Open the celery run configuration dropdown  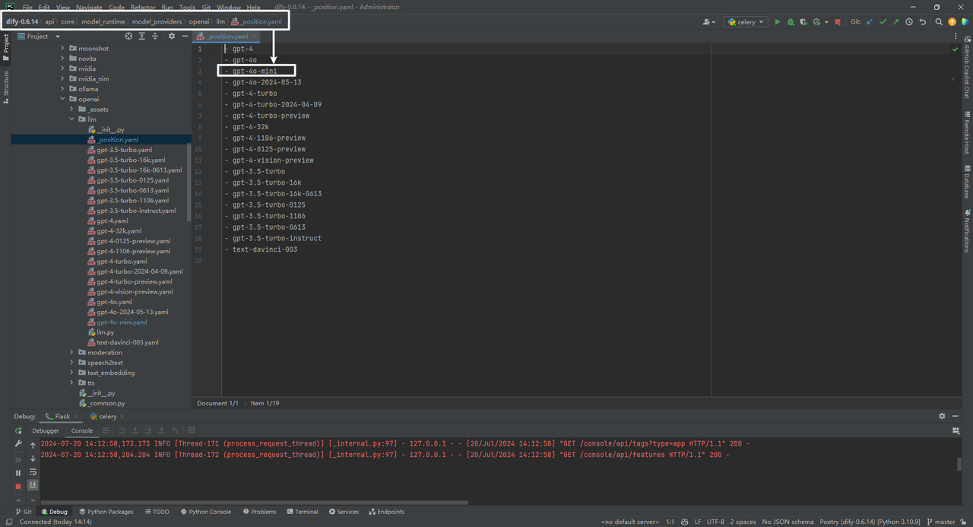click(x=745, y=22)
